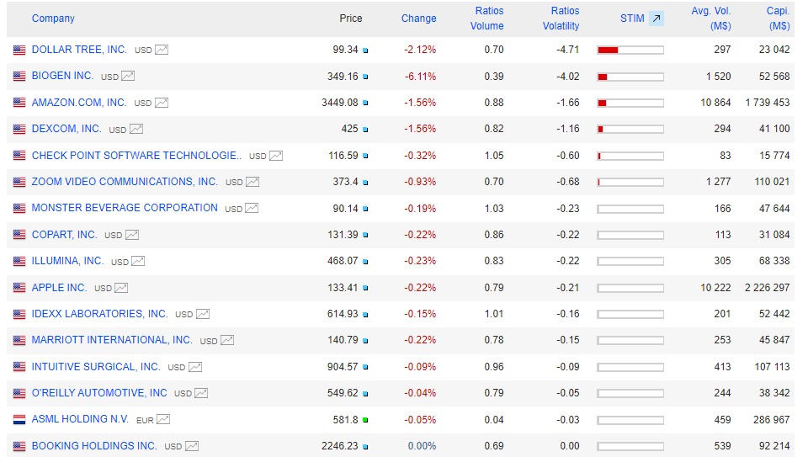Sort by Ratios Volatility column header
Screen dimensions: 808x457
561,18
